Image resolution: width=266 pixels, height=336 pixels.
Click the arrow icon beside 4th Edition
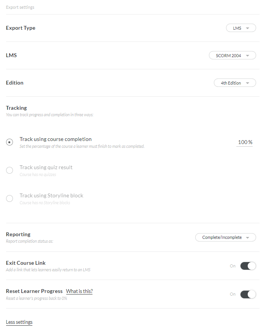coord(248,83)
